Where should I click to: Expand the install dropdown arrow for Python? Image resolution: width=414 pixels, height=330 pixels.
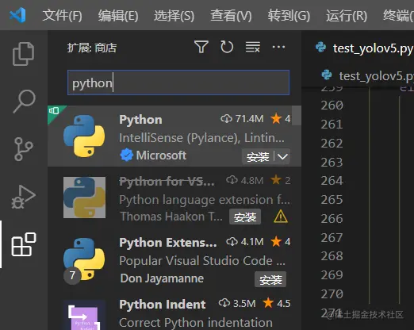click(x=282, y=157)
